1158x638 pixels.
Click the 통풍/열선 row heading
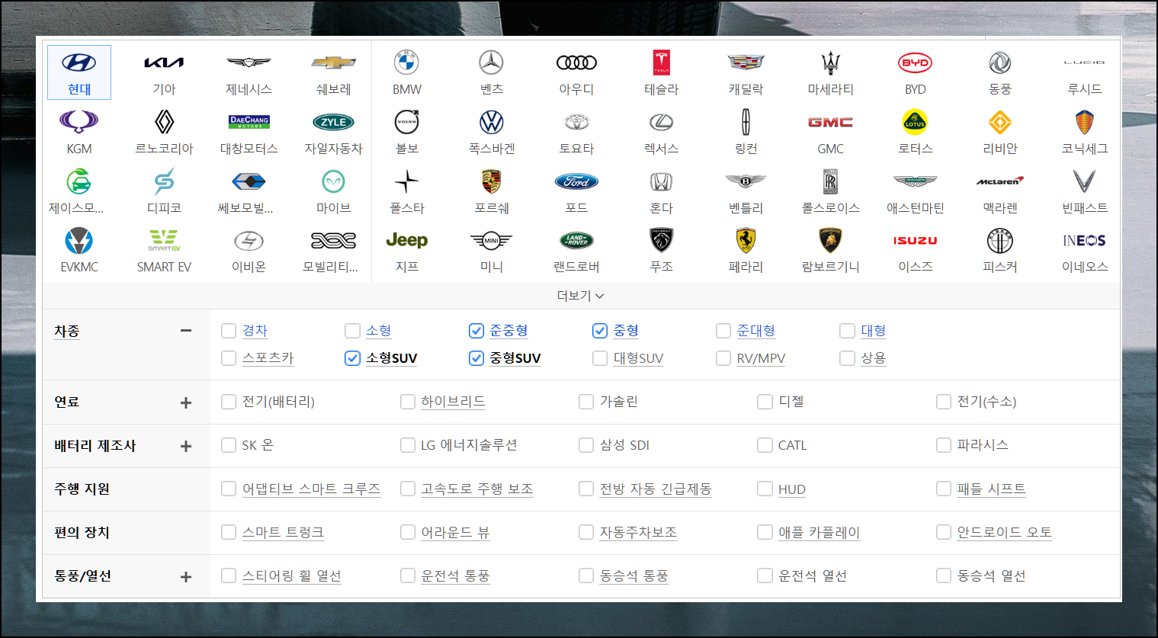coord(83,575)
